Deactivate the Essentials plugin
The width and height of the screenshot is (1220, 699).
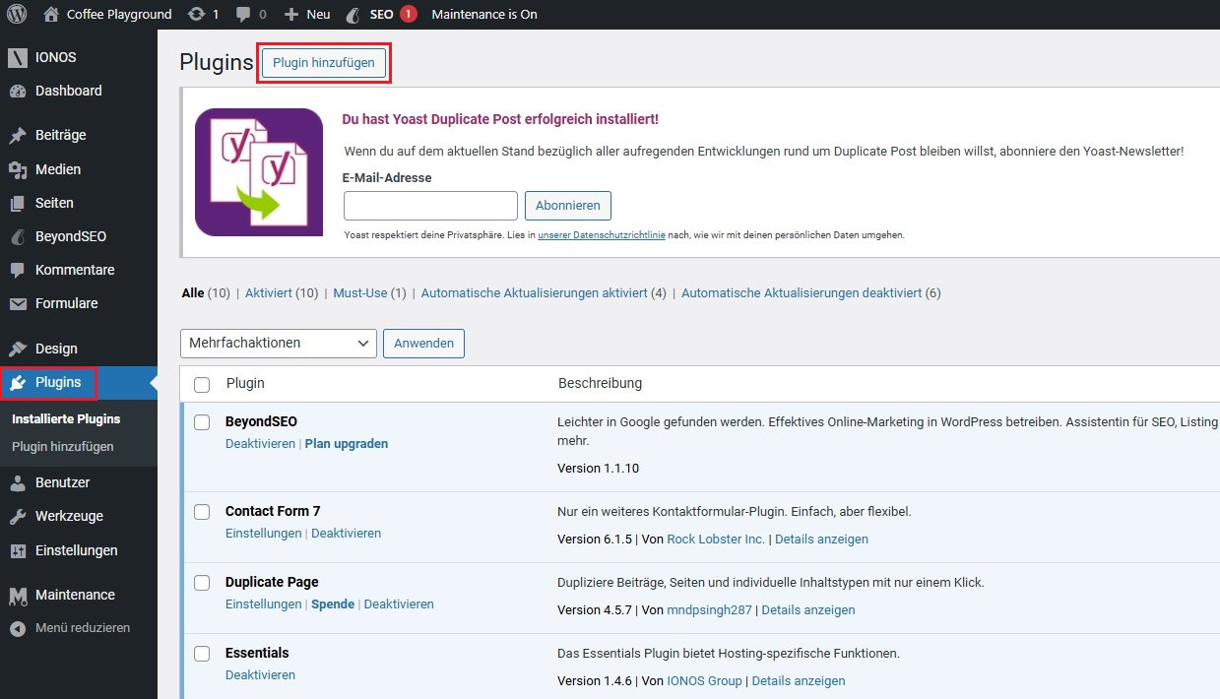[260, 674]
